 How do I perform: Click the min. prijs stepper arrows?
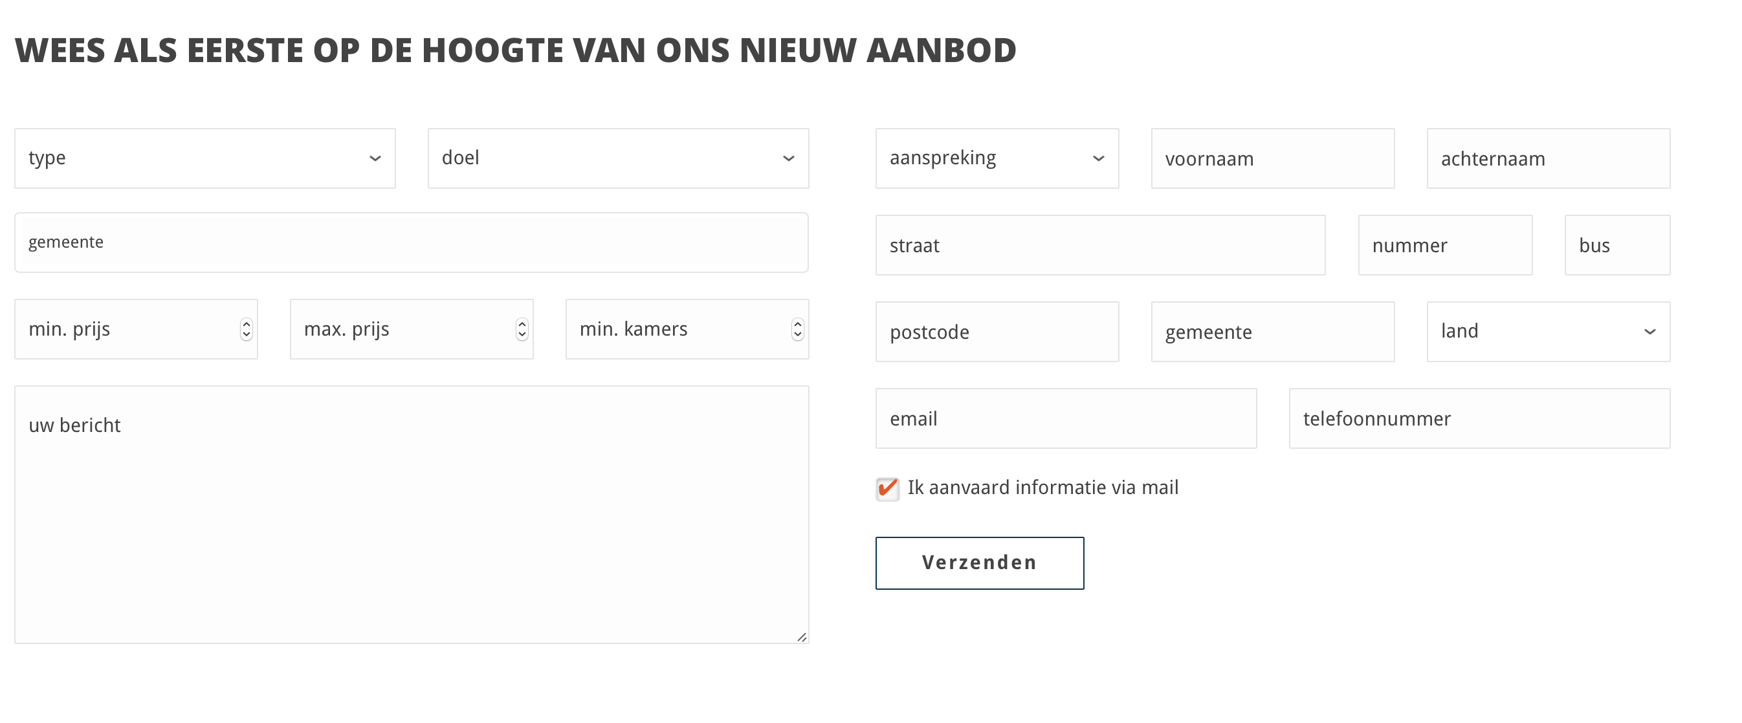(x=246, y=329)
